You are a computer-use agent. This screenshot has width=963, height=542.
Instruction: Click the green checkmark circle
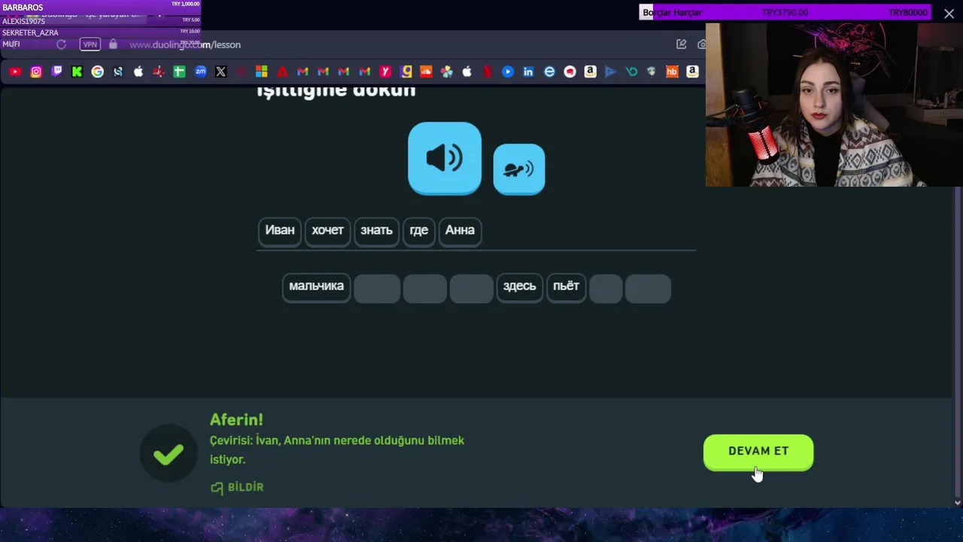click(169, 454)
